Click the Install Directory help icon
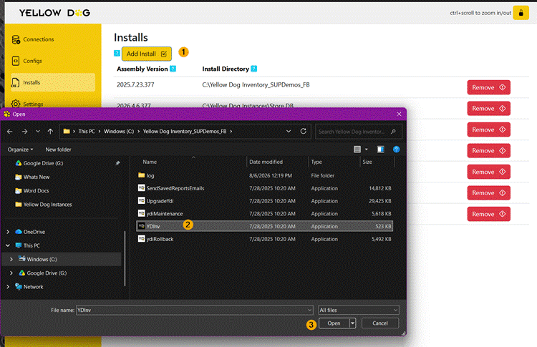 pyautogui.click(x=253, y=69)
